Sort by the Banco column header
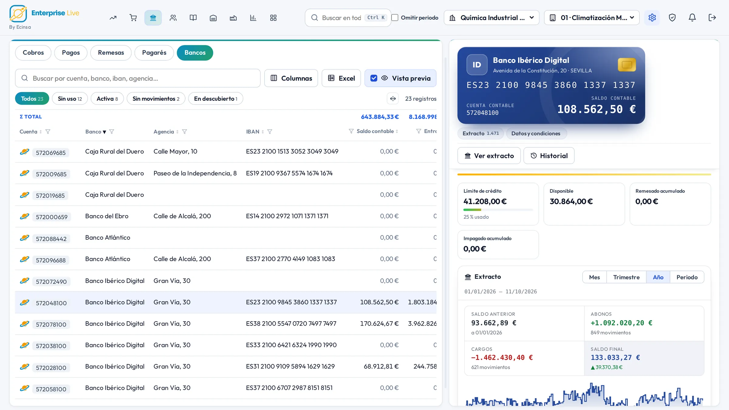The image size is (729, 410). click(96, 132)
